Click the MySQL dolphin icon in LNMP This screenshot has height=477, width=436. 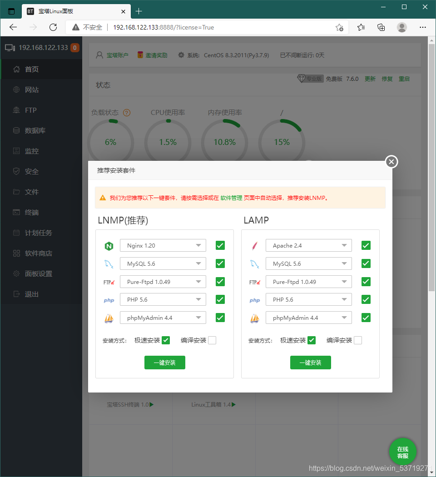pyautogui.click(x=109, y=264)
